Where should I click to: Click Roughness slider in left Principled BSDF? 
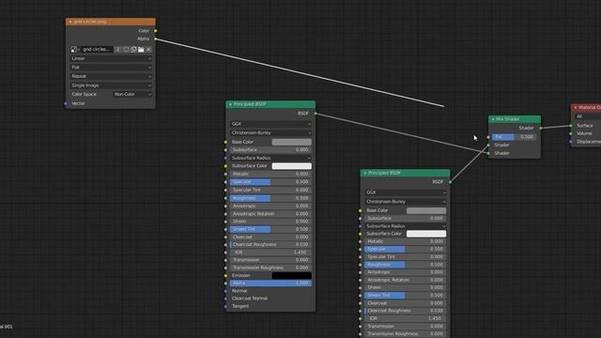(x=270, y=198)
